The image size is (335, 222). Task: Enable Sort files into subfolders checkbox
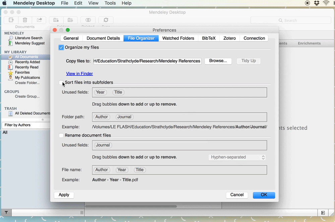pyautogui.click(x=61, y=82)
